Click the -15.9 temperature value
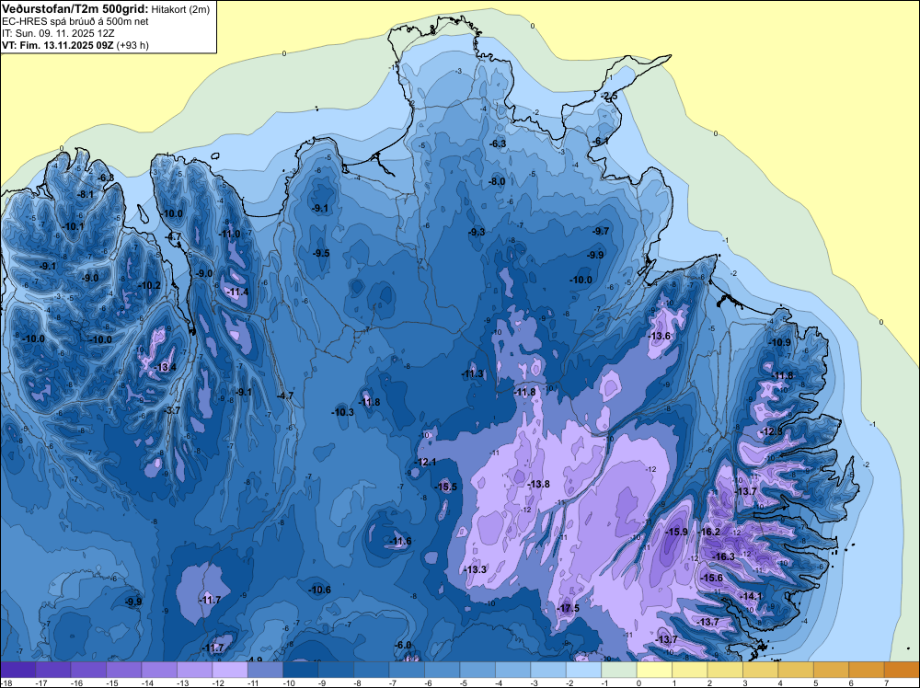The image size is (920, 688). [677, 532]
